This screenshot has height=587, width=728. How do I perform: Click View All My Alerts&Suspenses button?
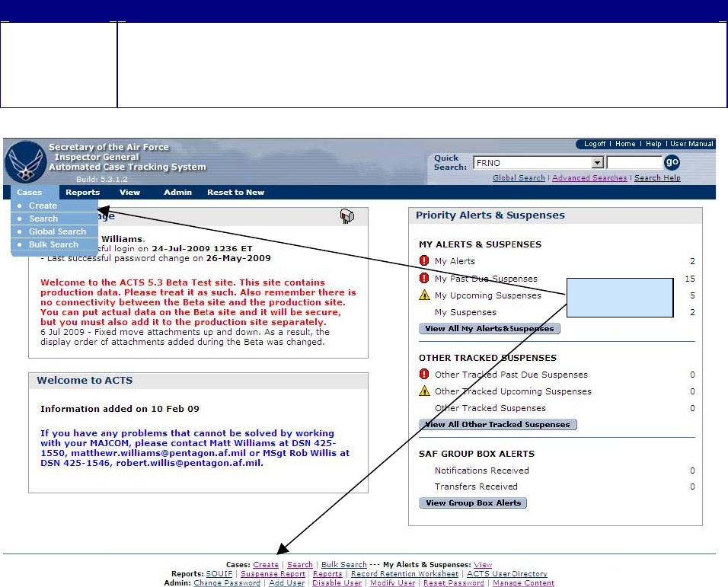pyautogui.click(x=490, y=329)
